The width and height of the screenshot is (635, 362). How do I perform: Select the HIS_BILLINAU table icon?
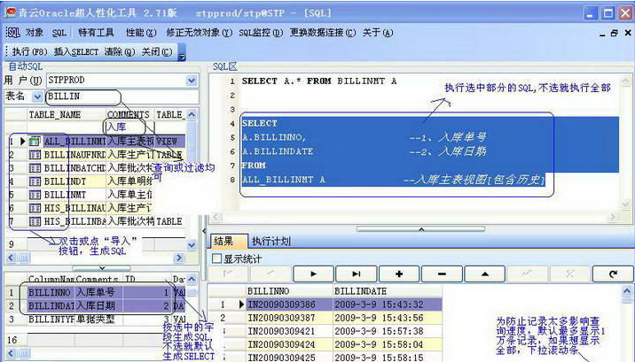click(35, 208)
